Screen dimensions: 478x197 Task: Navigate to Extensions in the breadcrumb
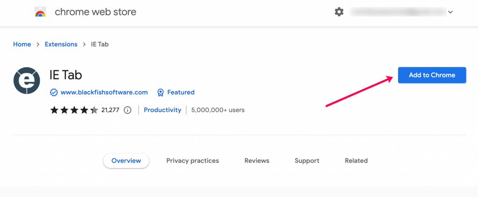click(x=61, y=44)
